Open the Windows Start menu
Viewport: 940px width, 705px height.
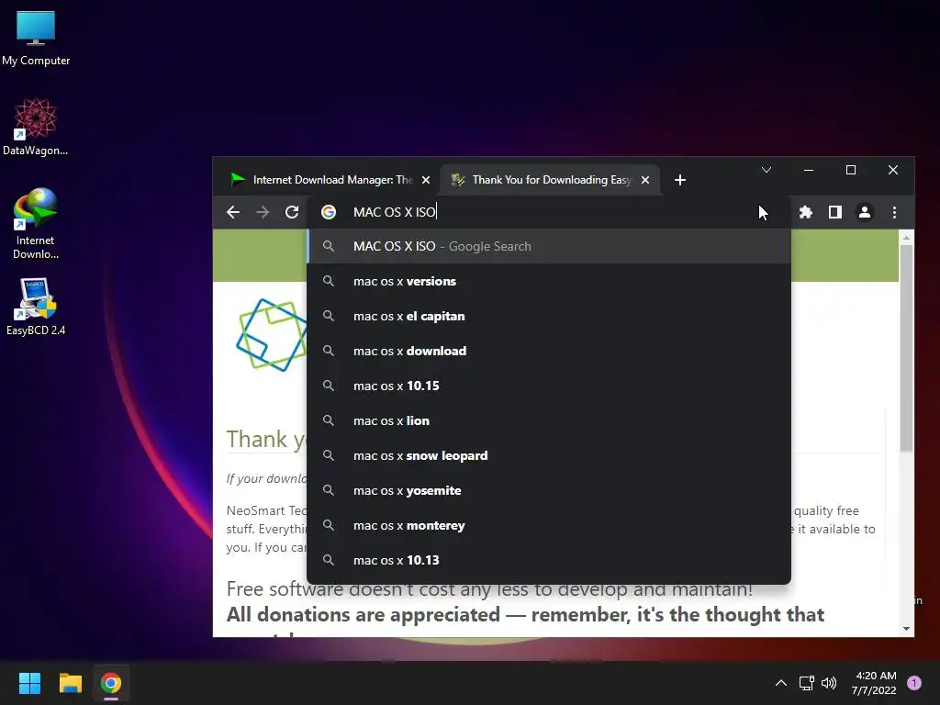coord(29,683)
